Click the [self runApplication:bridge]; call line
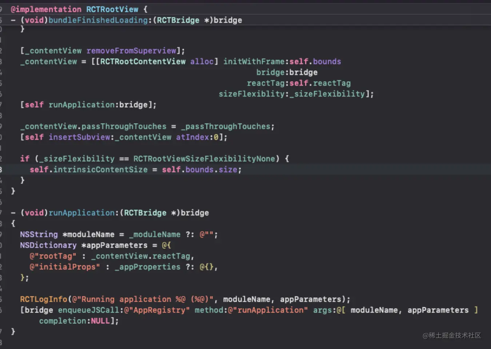This screenshot has width=491, height=349. pos(88,105)
